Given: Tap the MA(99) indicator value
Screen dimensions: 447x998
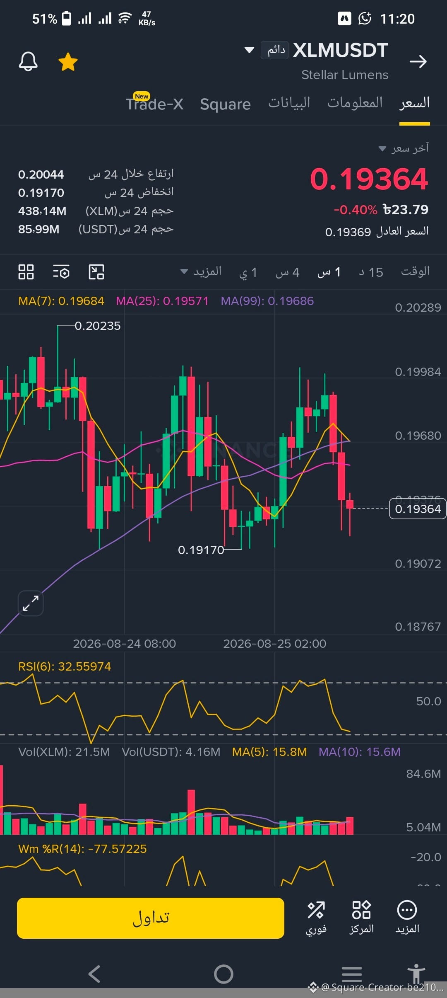Looking at the screenshot, I should (267, 301).
